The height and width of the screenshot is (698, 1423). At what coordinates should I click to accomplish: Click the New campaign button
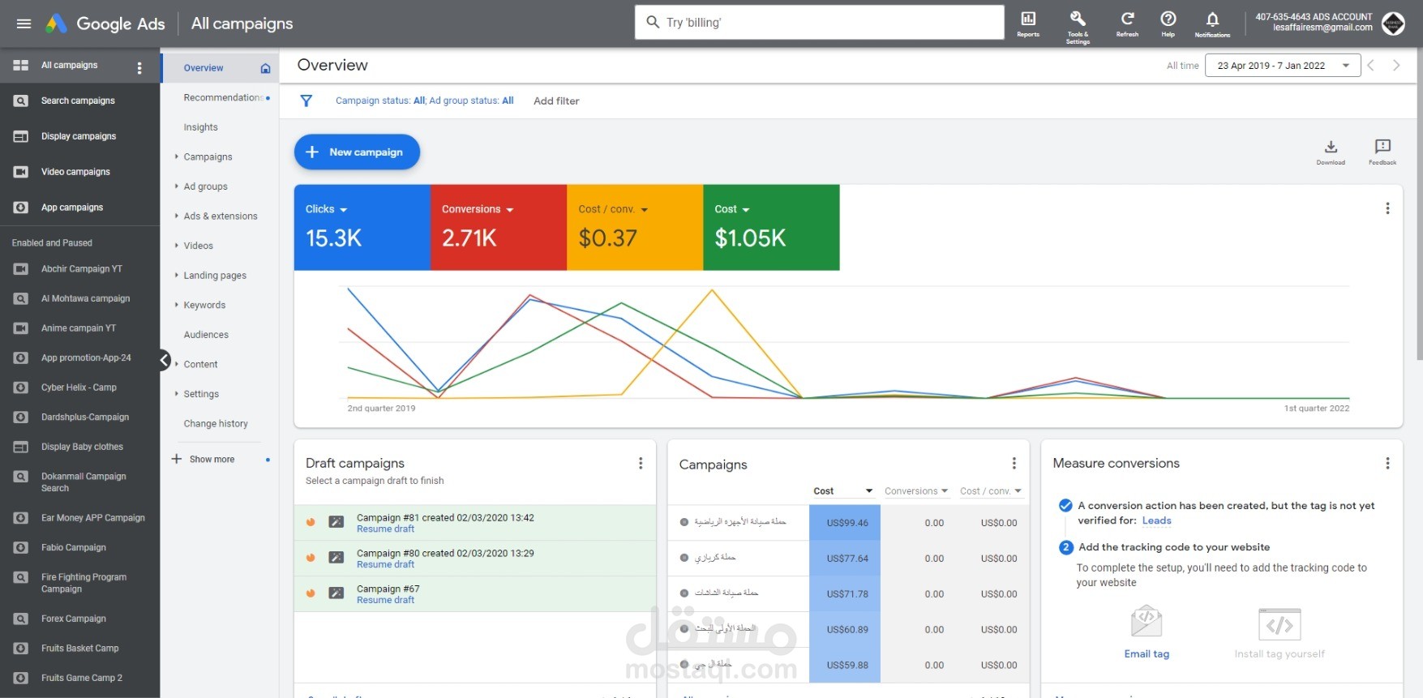(357, 152)
